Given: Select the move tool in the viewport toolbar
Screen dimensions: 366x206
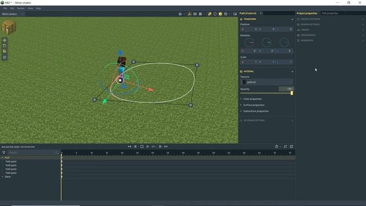Looking at the screenshot, I should pos(5,40).
